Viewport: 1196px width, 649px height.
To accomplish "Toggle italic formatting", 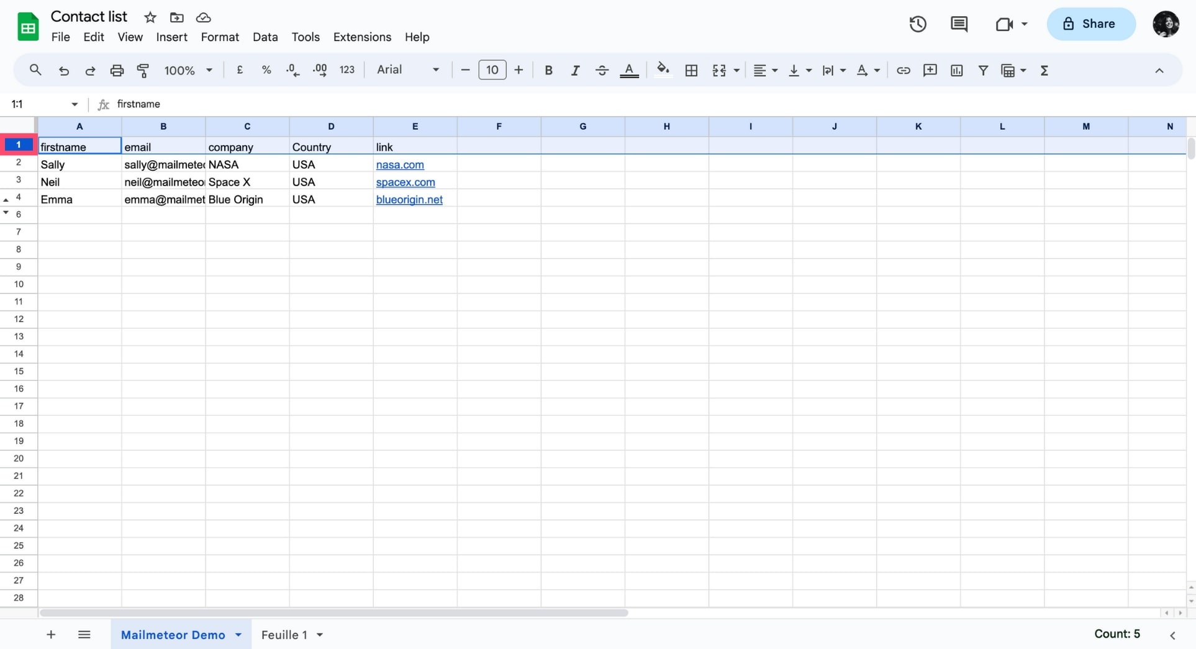I will tap(575, 71).
